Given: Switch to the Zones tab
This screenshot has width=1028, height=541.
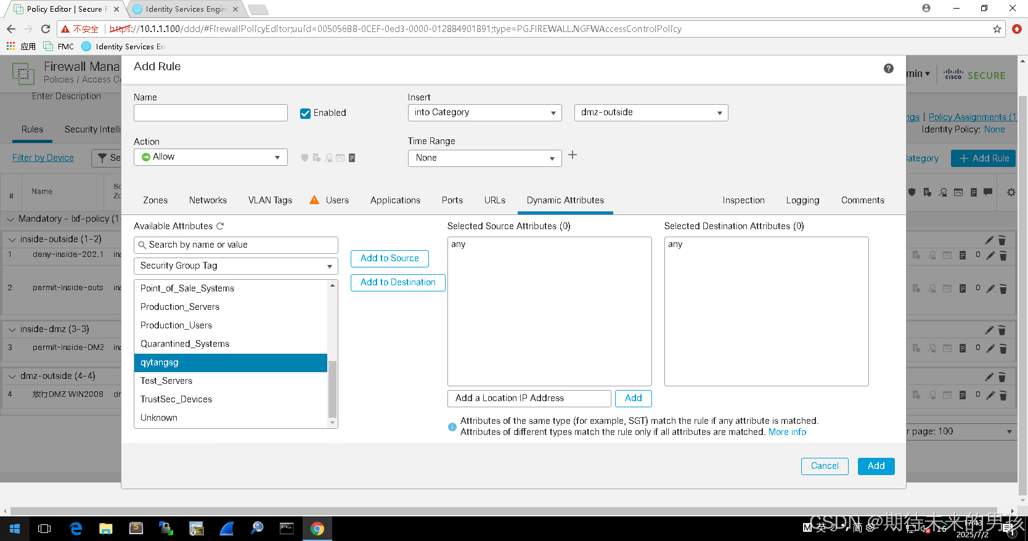Looking at the screenshot, I should [155, 200].
